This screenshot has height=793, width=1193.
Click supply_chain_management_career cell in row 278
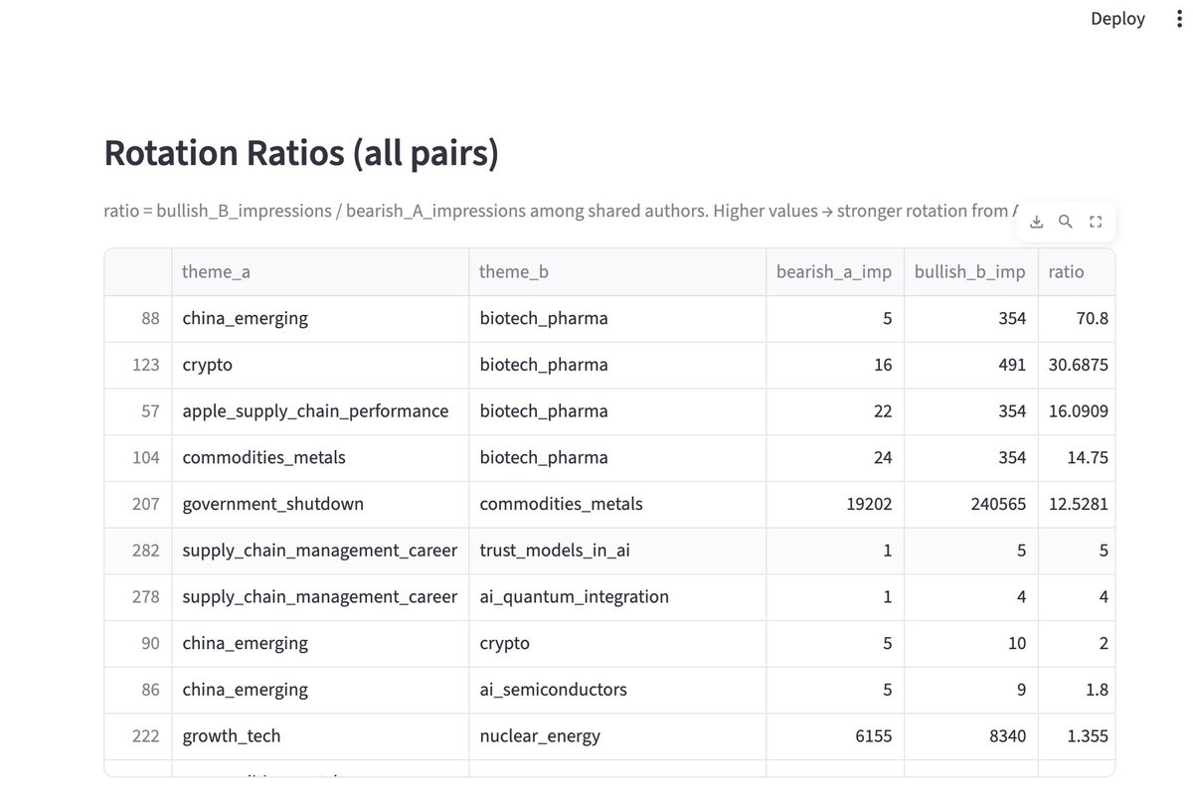click(320, 597)
